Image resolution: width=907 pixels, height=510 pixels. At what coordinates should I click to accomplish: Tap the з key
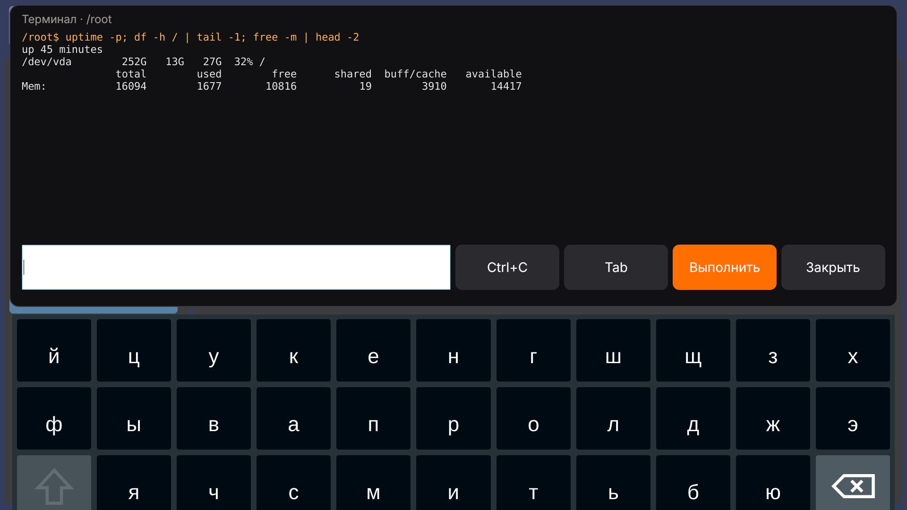point(773,350)
